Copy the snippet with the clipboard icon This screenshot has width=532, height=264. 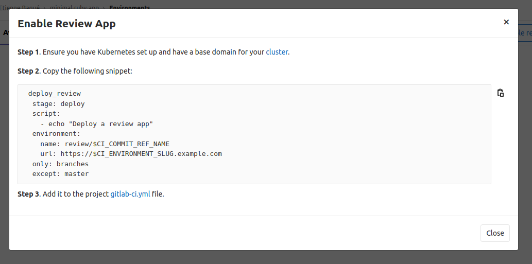500,93
